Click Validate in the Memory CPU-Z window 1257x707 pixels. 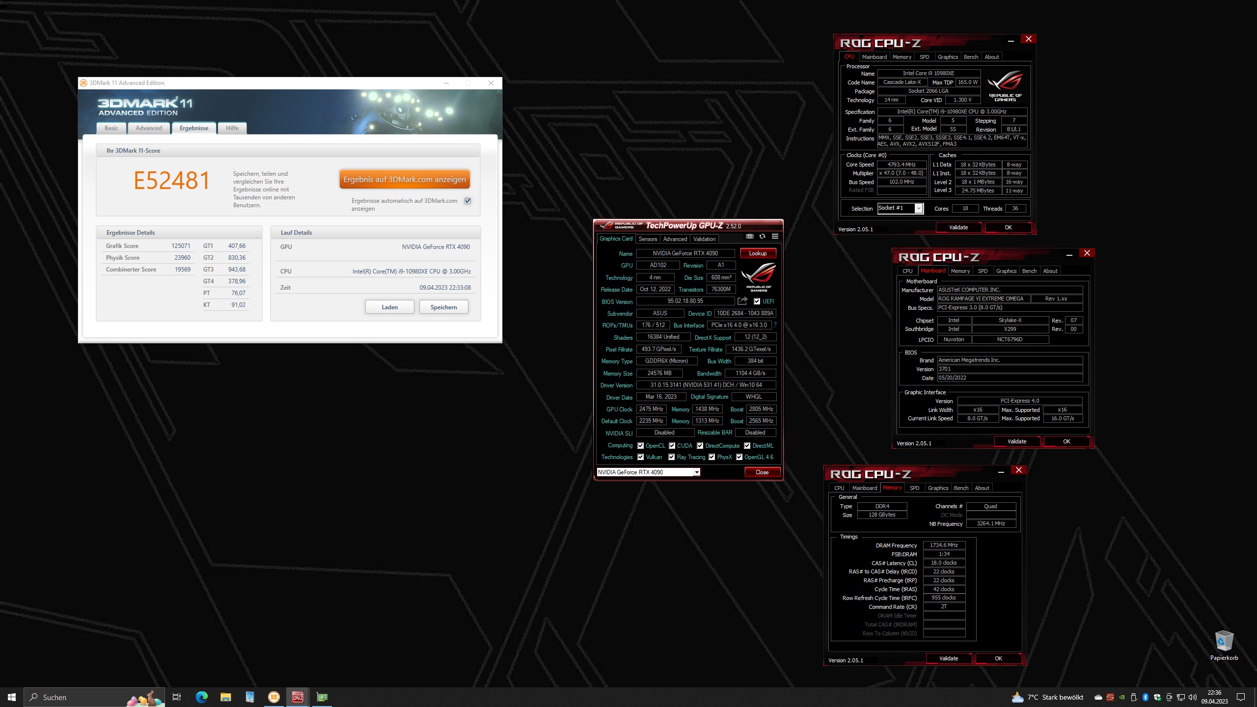pos(949,658)
